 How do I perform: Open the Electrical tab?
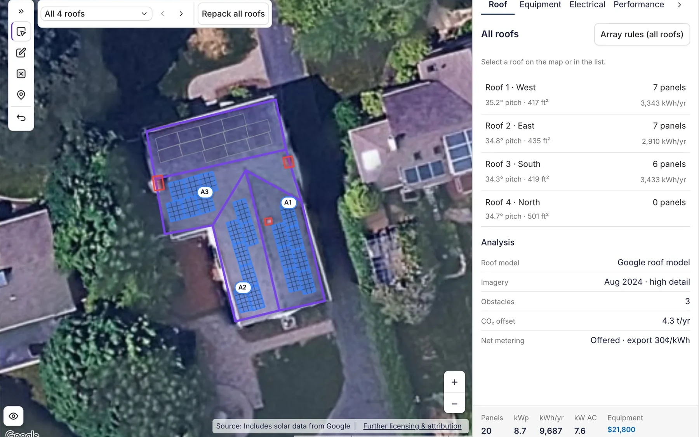point(587,5)
